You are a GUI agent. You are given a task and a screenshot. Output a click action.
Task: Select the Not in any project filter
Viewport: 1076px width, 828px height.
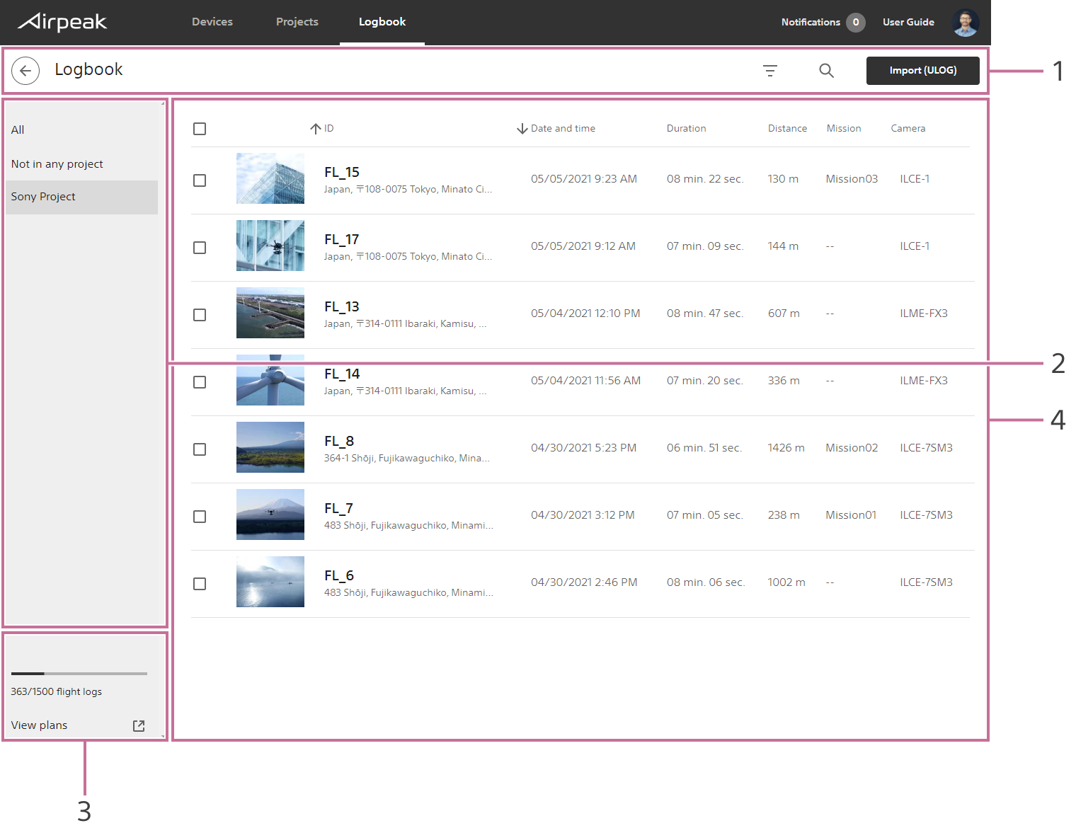click(x=57, y=163)
